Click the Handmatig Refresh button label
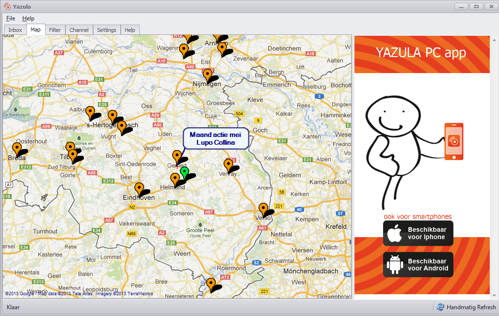The height and width of the screenshot is (316, 499). point(471,307)
